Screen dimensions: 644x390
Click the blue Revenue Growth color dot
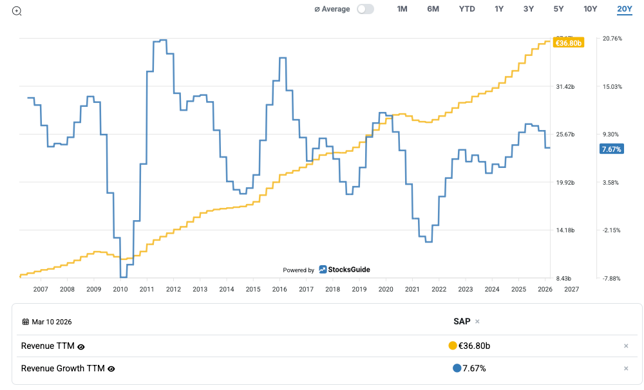coord(457,368)
